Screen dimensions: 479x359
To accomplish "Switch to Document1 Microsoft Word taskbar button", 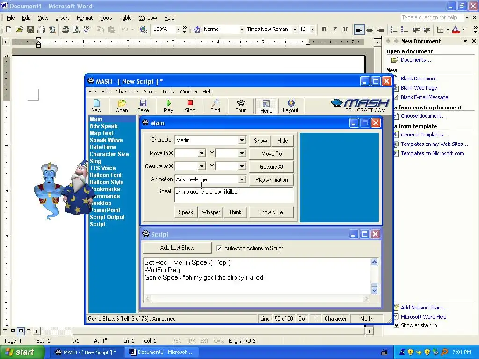I will tap(161, 352).
